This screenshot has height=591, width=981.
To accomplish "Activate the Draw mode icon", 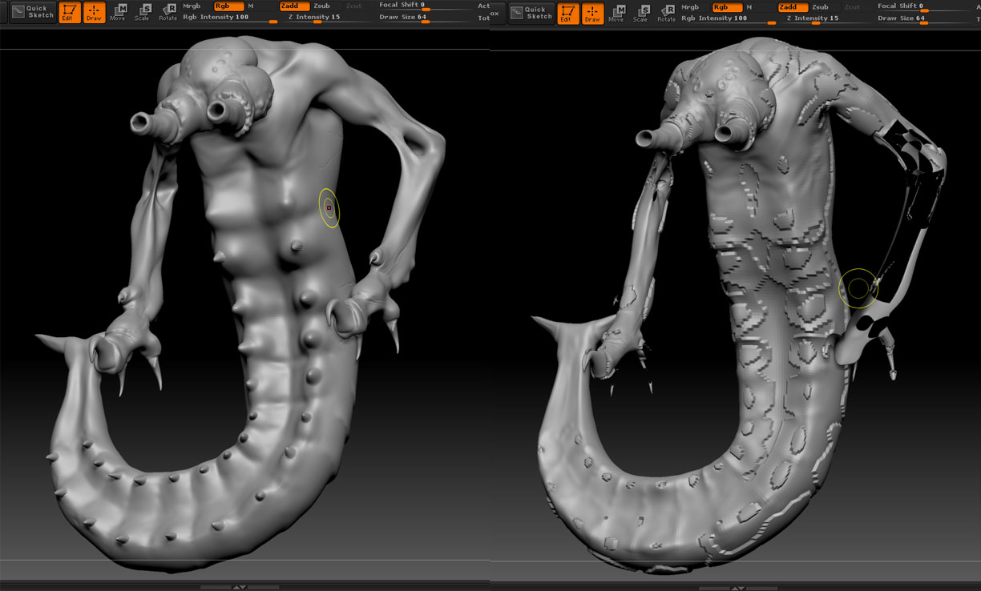I will click(x=94, y=14).
